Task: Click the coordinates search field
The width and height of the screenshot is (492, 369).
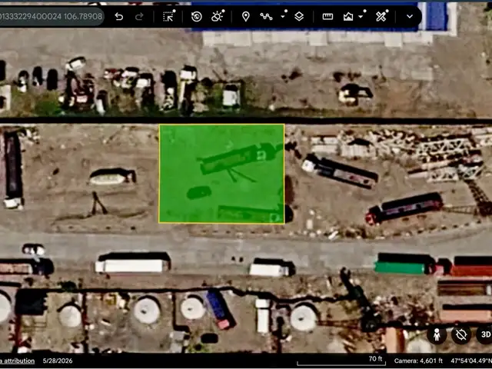Action: [x=52, y=16]
